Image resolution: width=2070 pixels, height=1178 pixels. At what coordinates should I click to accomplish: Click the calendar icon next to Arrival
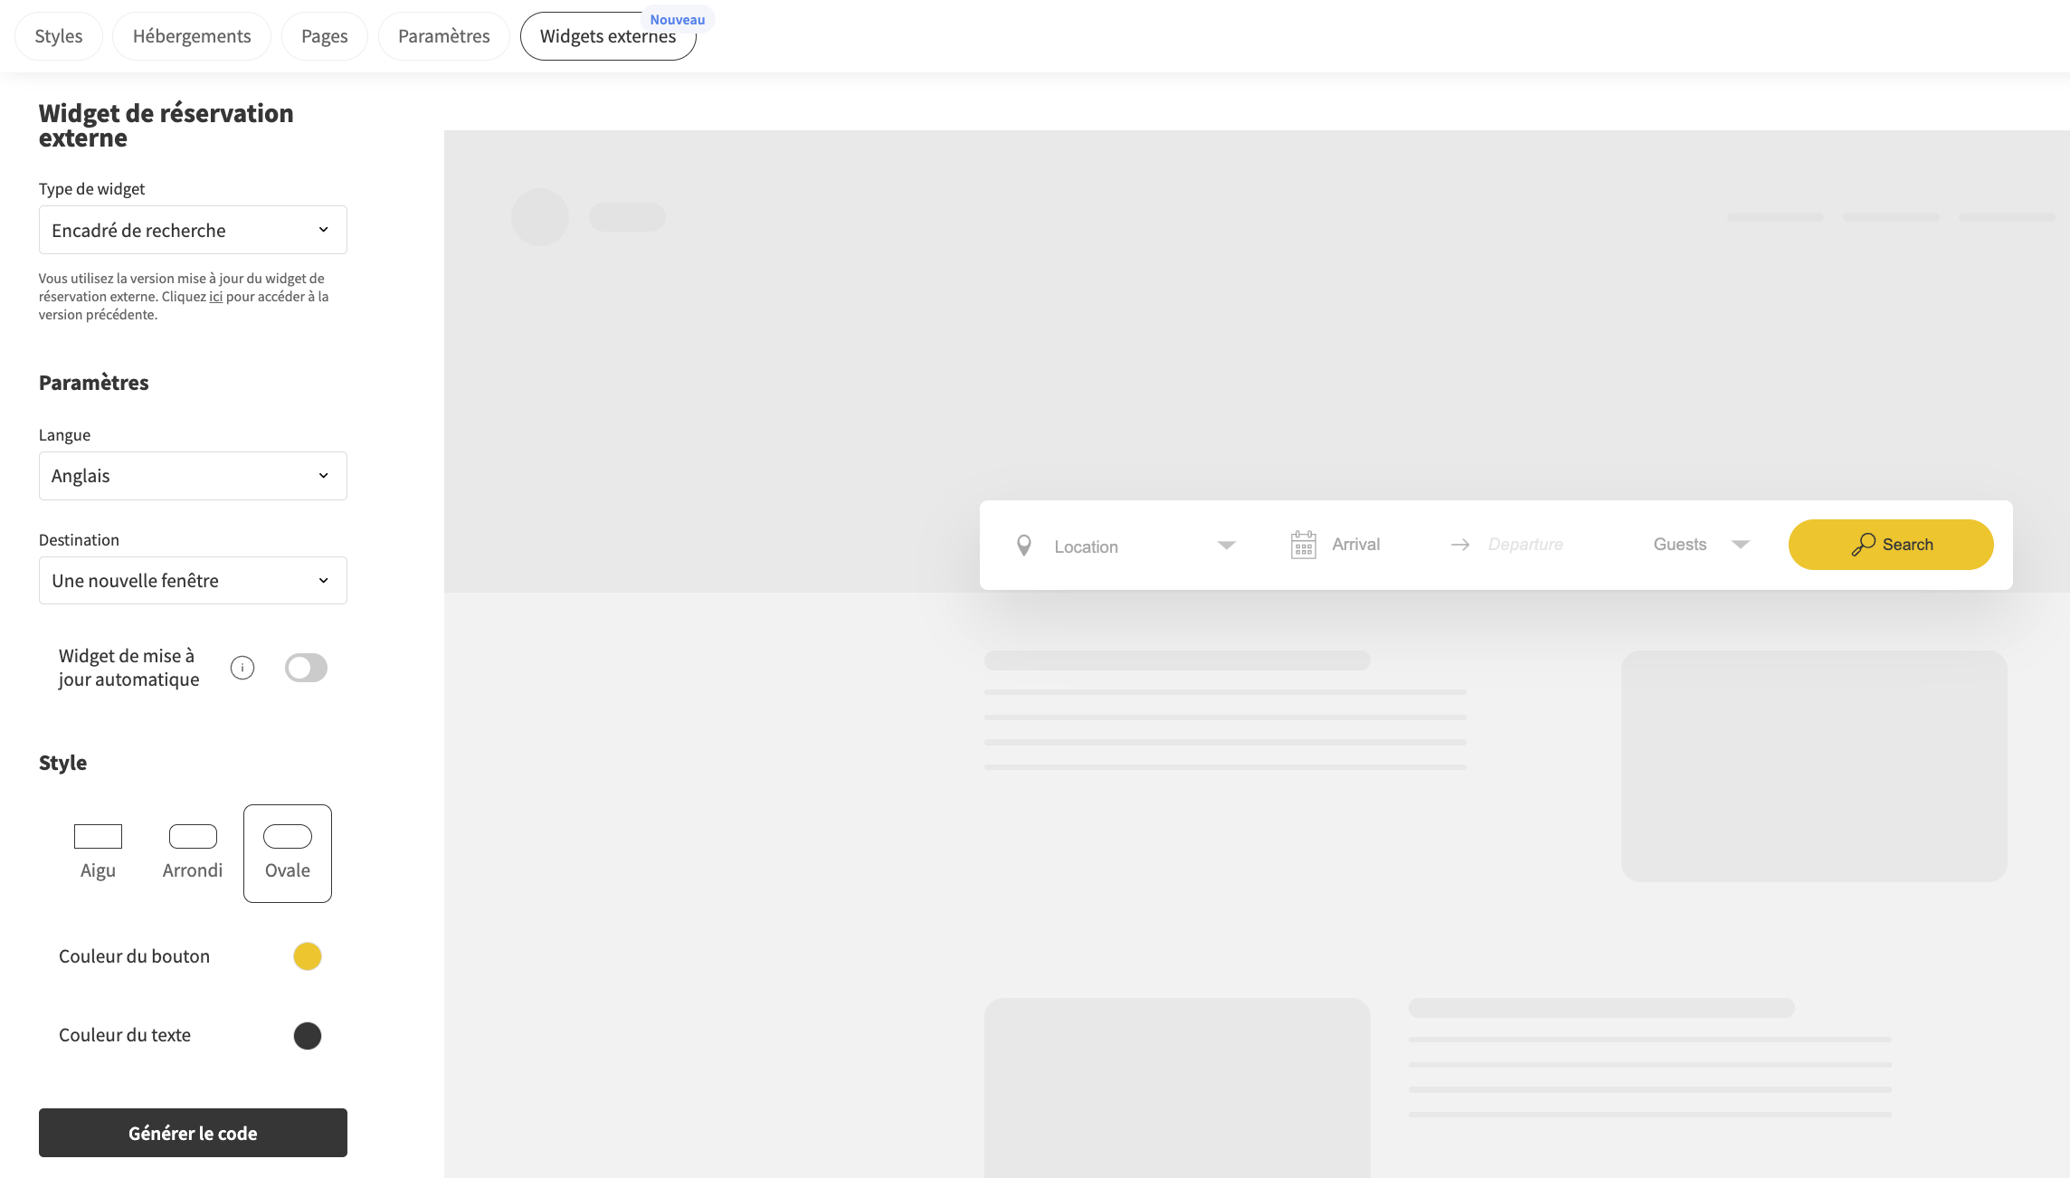click(1303, 545)
